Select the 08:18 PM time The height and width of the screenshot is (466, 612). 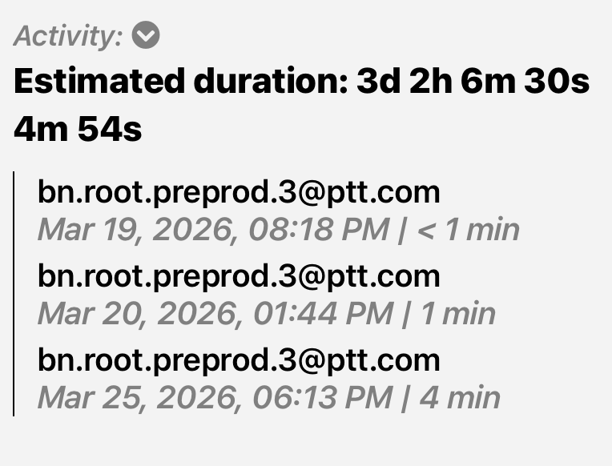(x=320, y=231)
